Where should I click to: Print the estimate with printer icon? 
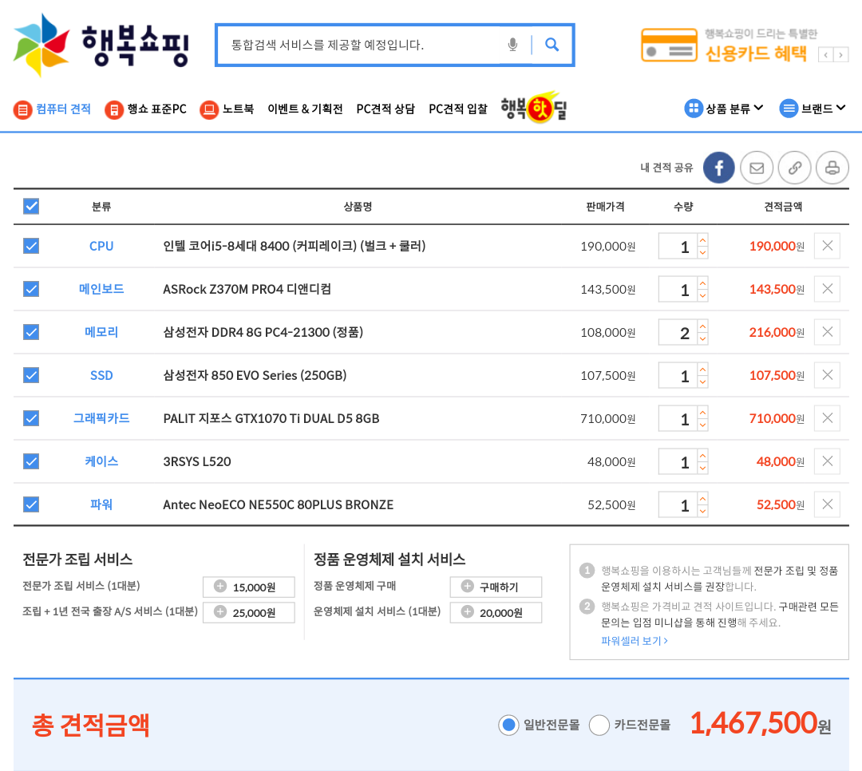[832, 168]
